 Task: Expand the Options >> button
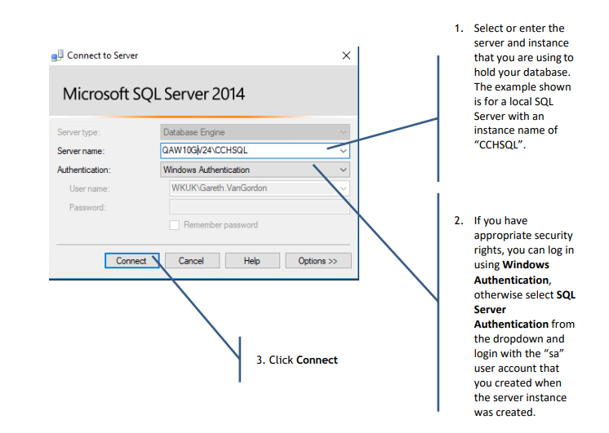[318, 261]
